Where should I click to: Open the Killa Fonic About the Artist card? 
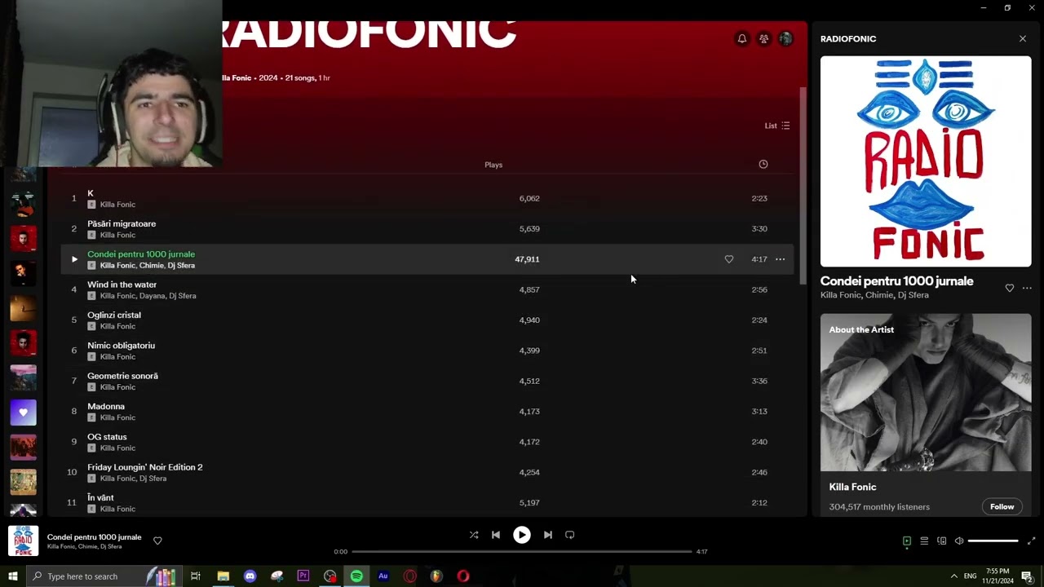tap(926, 415)
